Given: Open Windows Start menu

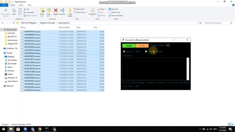Looking at the screenshot, I should (3, 129).
